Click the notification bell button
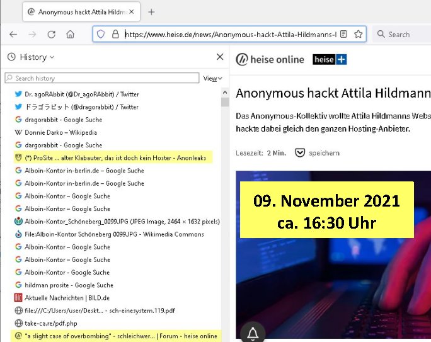431x342 pixels. click(253, 333)
